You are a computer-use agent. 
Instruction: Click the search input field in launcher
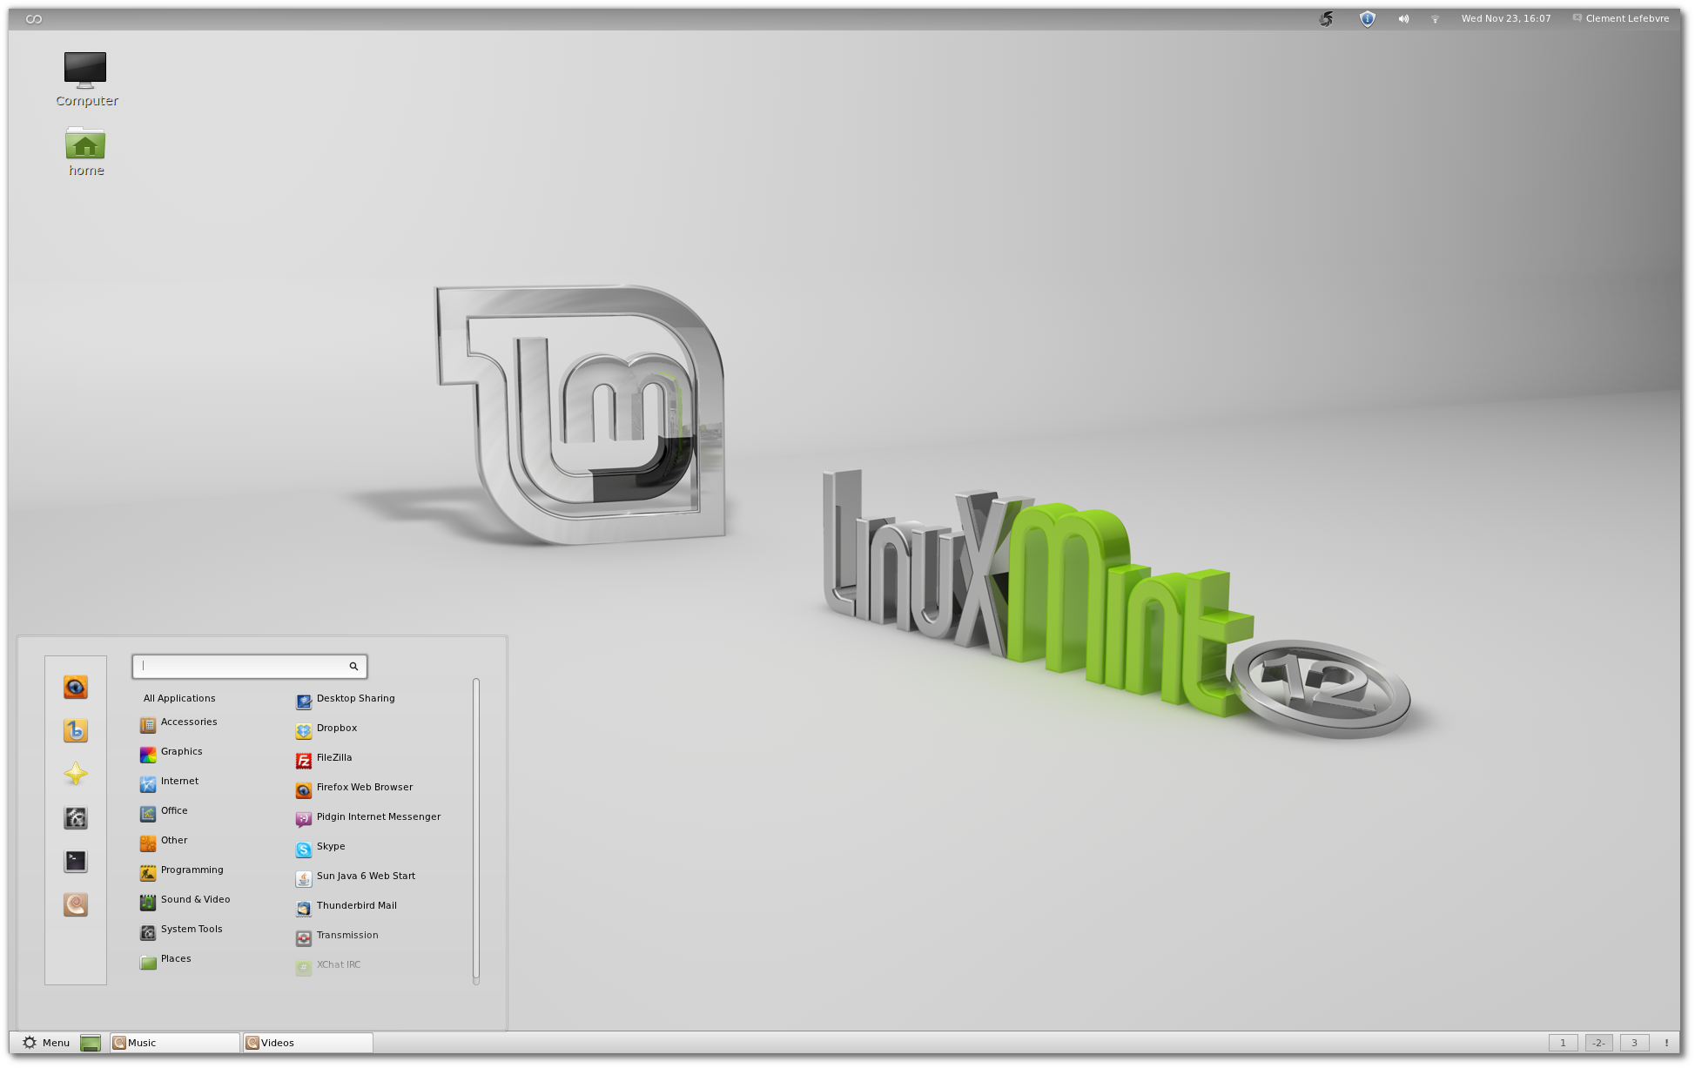(x=248, y=666)
